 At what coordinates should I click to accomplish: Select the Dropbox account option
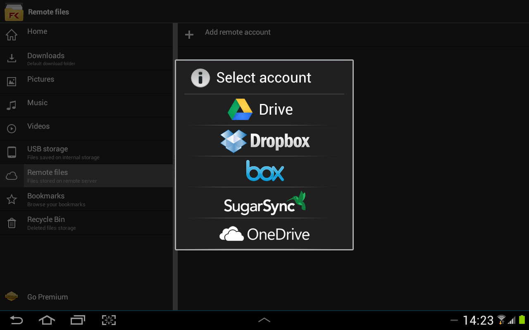pyautogui.click(x=264, y=141)
